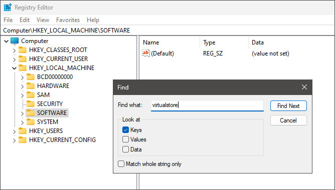Select the Computer root icon

tap(15, 41)
